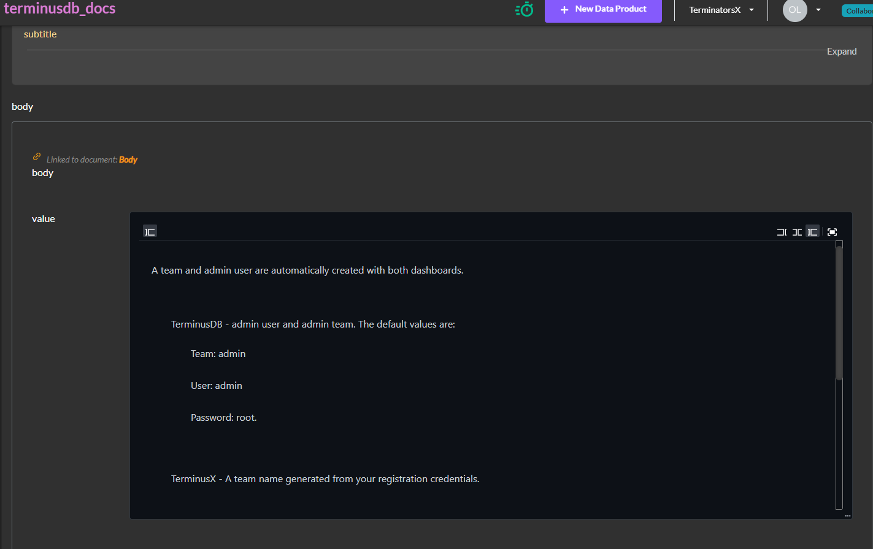873x549 pixels.
Task: Expand the subtitle section via Expand
Action: pos(841,52)
